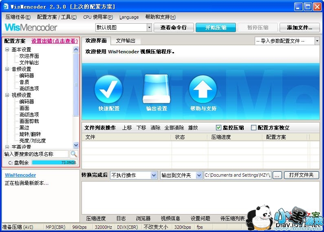Open the 帮助和支持(H) menu
Viewport: 324px width, 232px height.
pyautogui.click(x=160, y=17)
